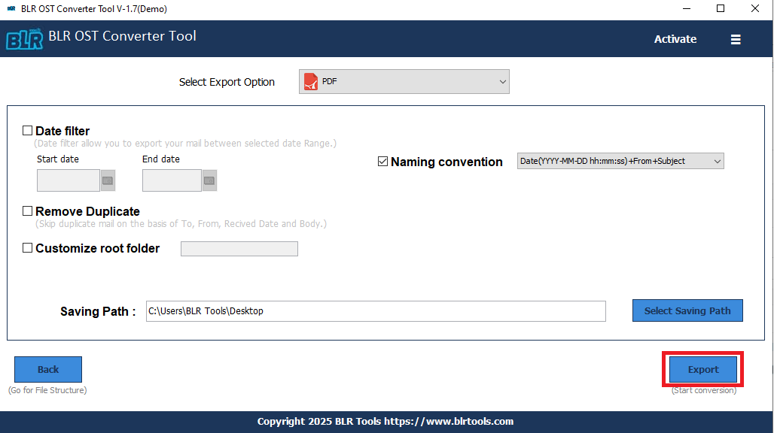This screenshot has height=433, width=774.
Task: Click the OST converter icon before window title
Action: pyautogui.click(x=11, y=8)
